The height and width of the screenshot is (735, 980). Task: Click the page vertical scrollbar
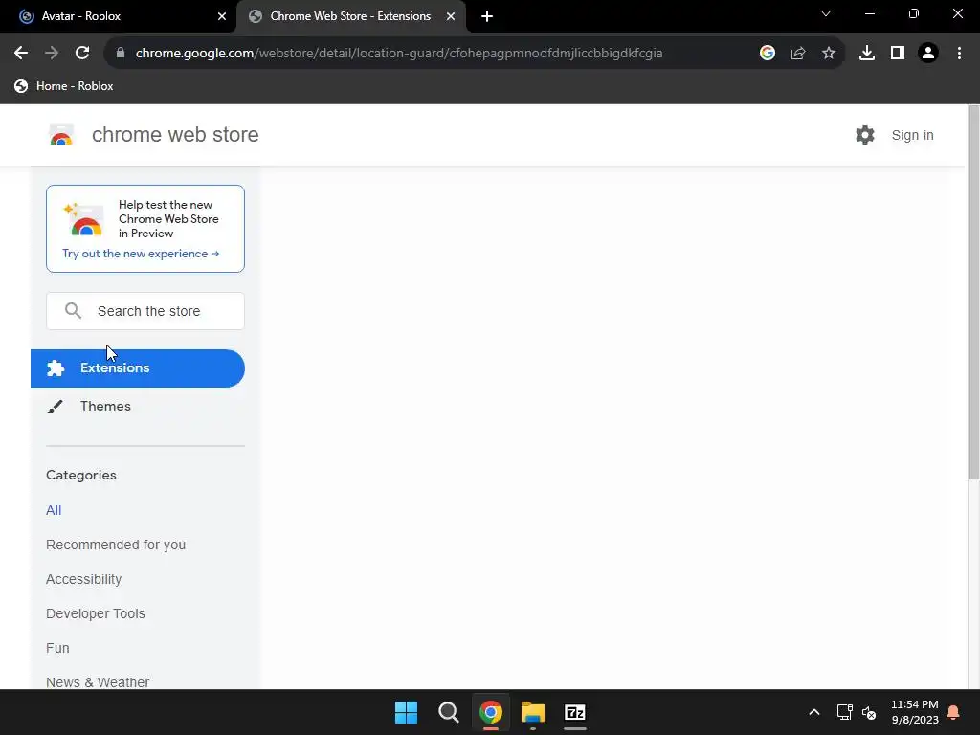973,293
